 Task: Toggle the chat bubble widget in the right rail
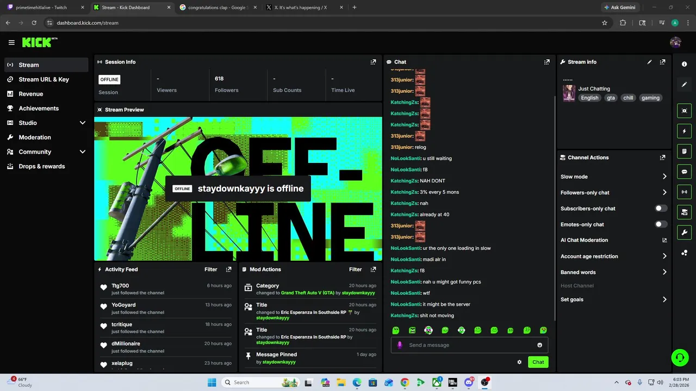click(684, 172)
